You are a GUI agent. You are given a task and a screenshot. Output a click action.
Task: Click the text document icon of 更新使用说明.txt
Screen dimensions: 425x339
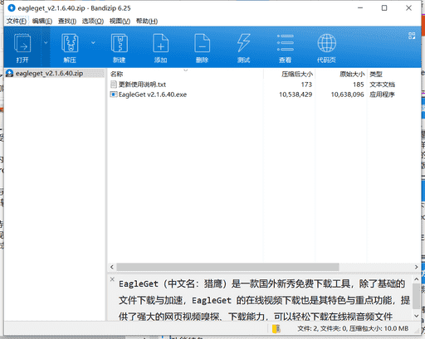click(114, 85)
